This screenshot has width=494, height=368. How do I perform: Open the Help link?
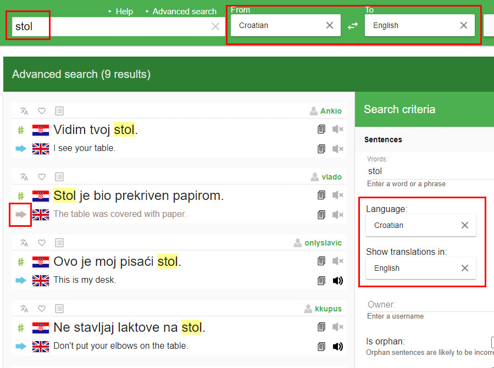coord(124,12)
